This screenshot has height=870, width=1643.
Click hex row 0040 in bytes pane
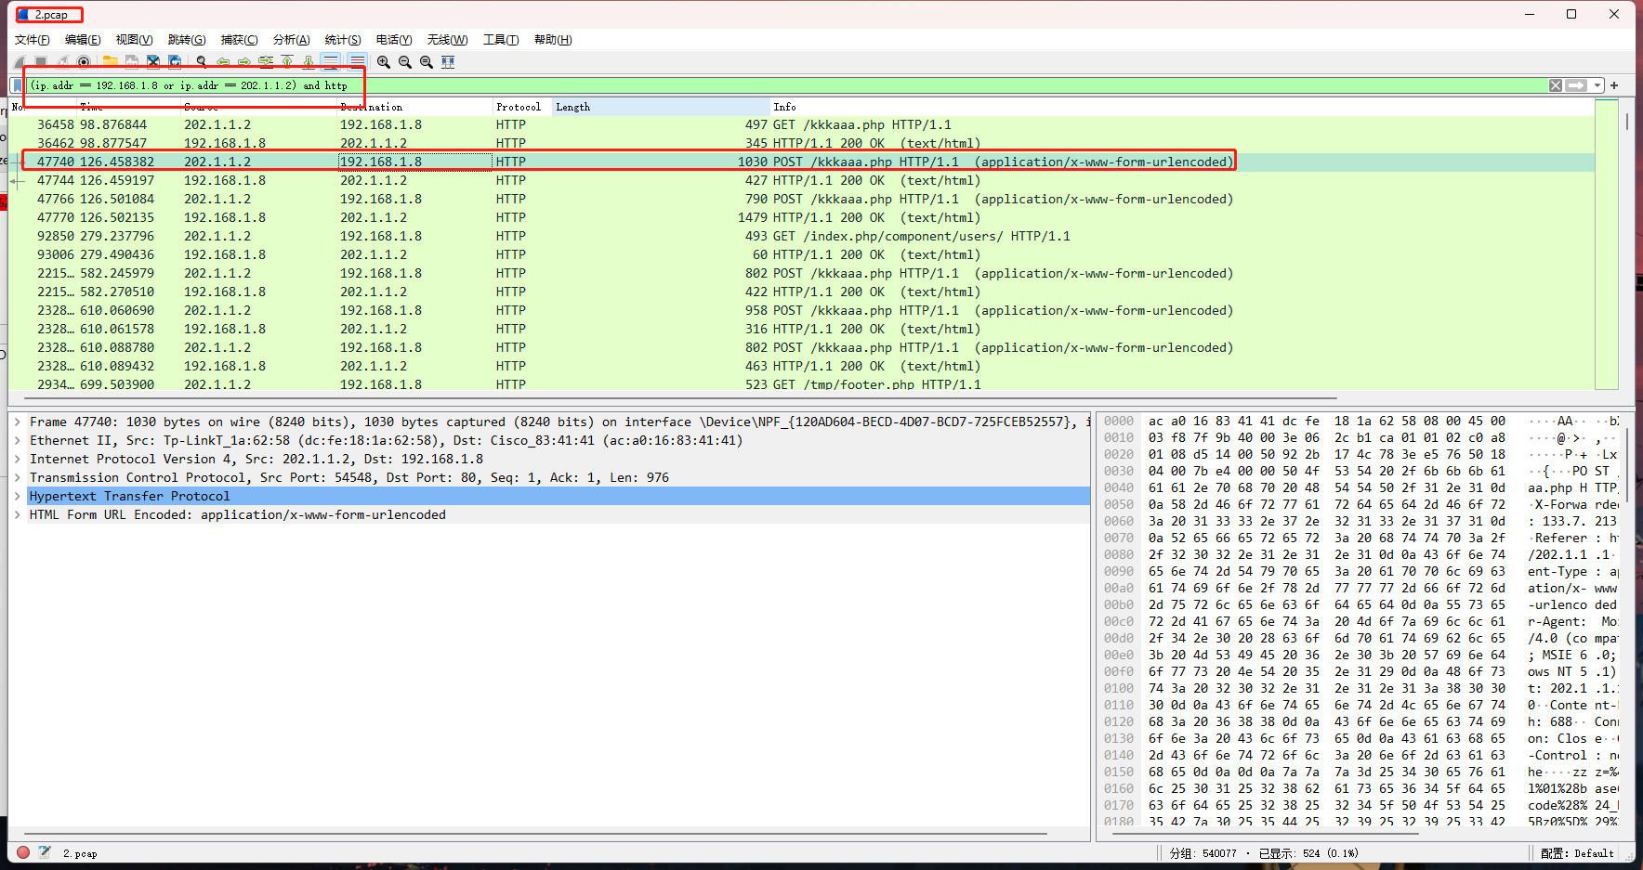[1360, 487]
